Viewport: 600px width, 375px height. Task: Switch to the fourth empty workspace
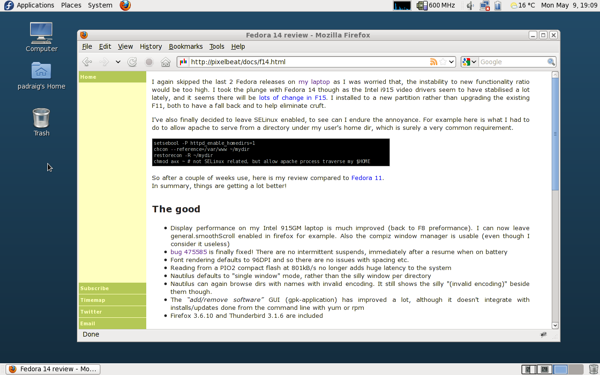(x=576, y=369)
